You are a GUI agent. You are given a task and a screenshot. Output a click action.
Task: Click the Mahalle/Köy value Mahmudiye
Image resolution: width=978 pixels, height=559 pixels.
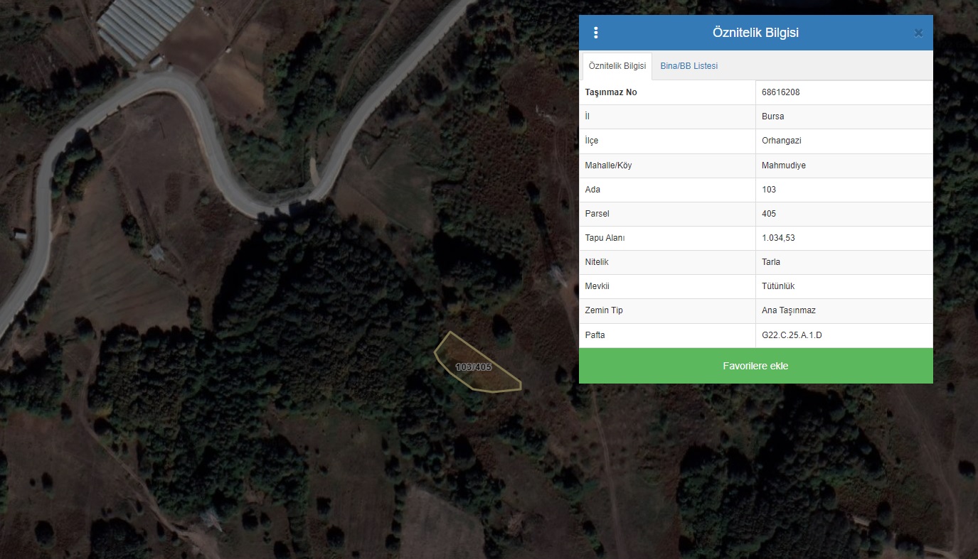pyautogui.click(x=783, y=165)
